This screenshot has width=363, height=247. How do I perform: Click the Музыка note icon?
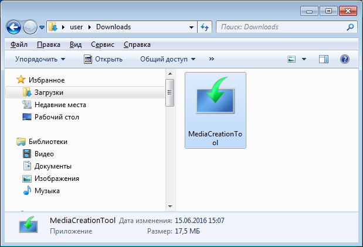coord(27,190)
